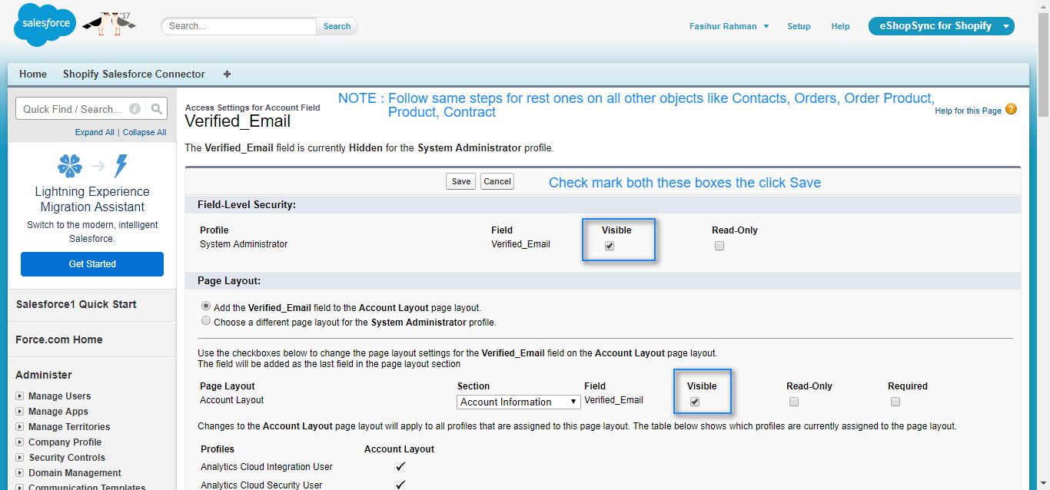Click the Manage Users sidebar link
This screenshot has height=490, width=1050.
59,396
